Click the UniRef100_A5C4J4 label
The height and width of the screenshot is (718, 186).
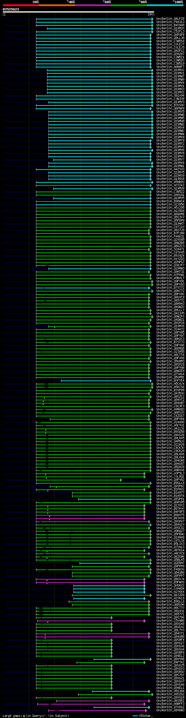click(x=170, y=384)
